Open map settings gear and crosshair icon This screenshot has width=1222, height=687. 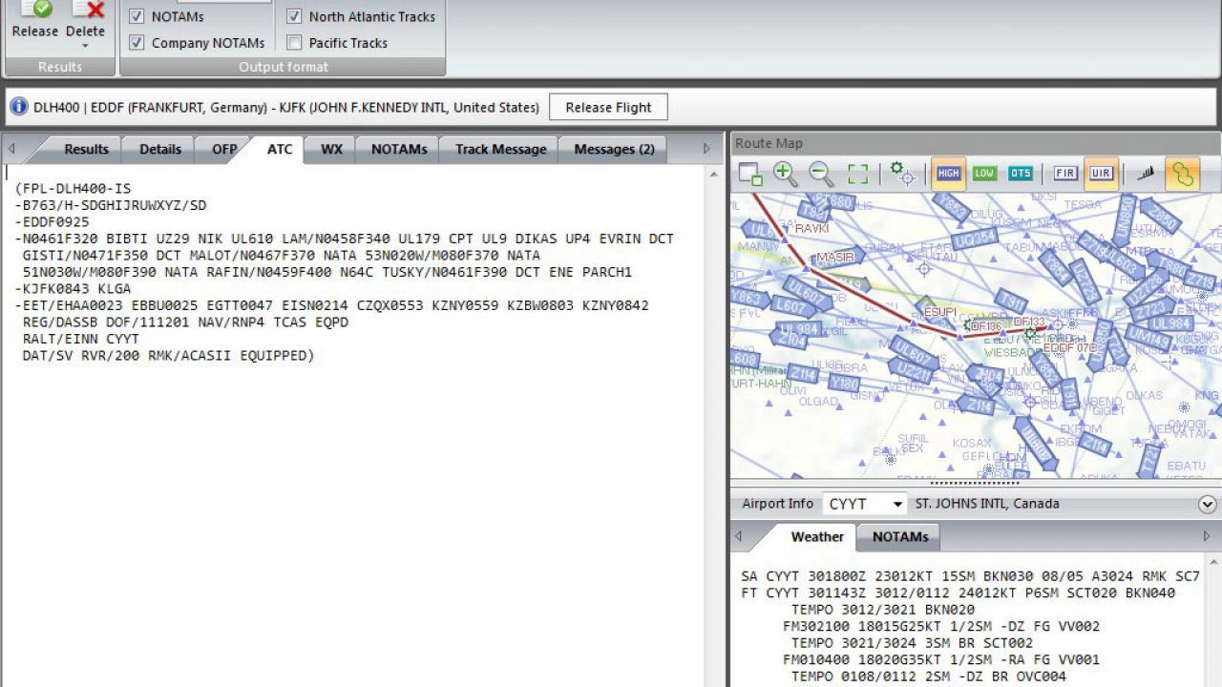902,174
